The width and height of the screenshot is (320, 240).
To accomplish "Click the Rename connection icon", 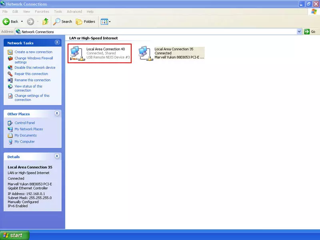I will 10,80.
